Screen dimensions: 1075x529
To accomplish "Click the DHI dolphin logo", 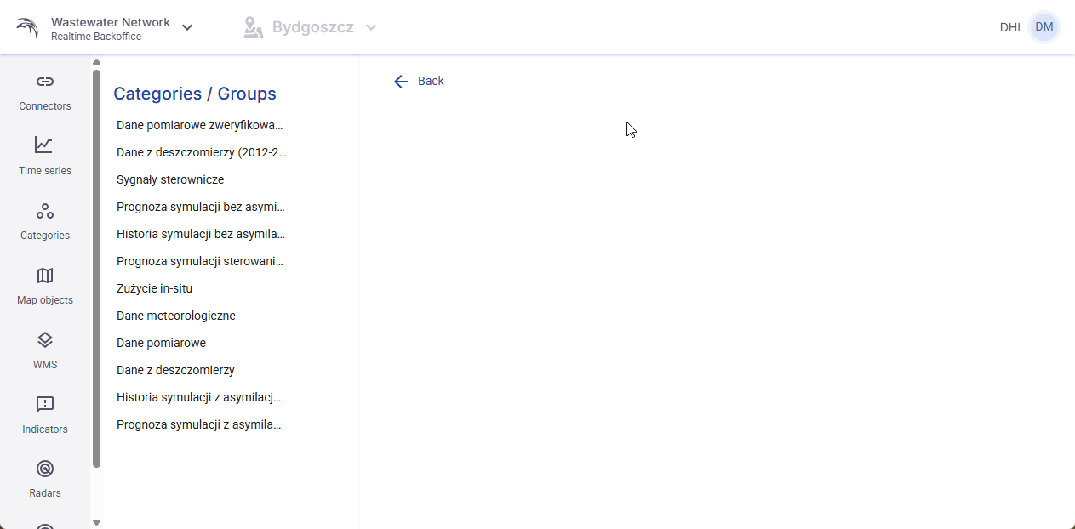I will pyautogui.click(x=27, y=27).
